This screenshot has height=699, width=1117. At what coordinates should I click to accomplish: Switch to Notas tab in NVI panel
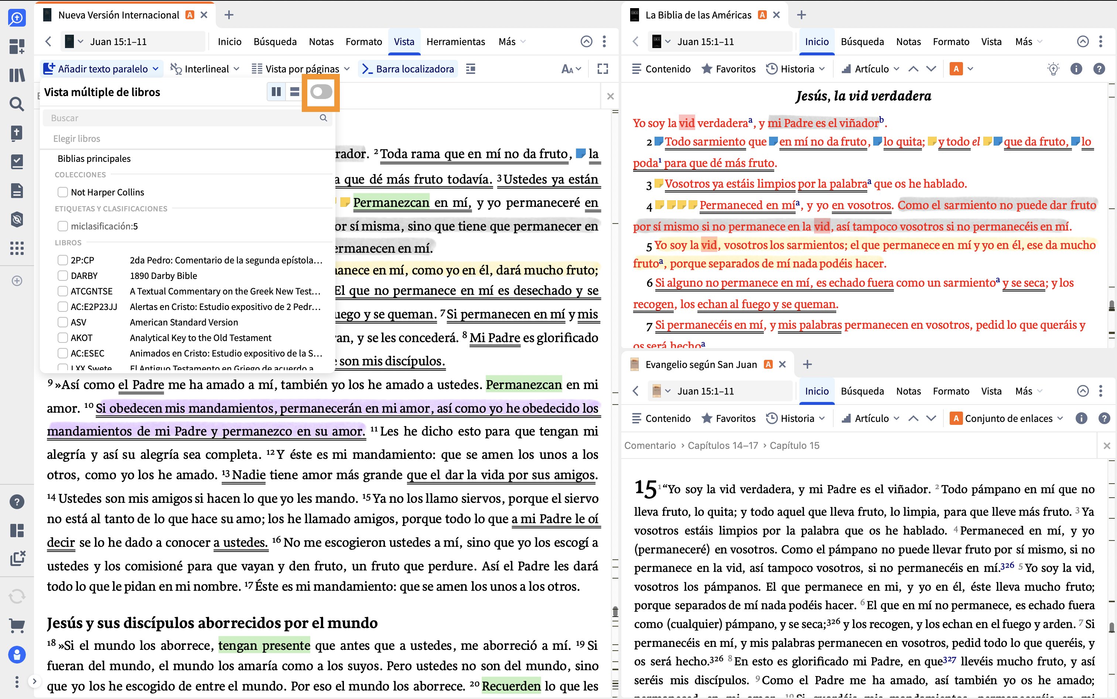pos(321,42)
